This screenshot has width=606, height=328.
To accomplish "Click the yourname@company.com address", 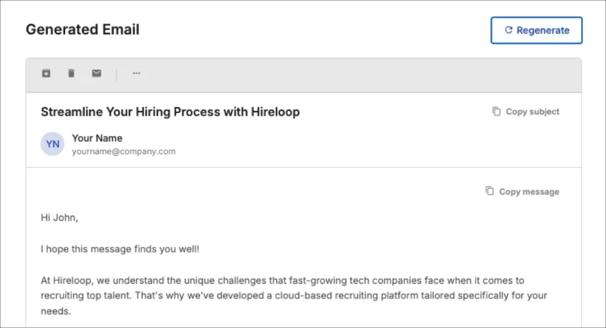I will 124,151.
